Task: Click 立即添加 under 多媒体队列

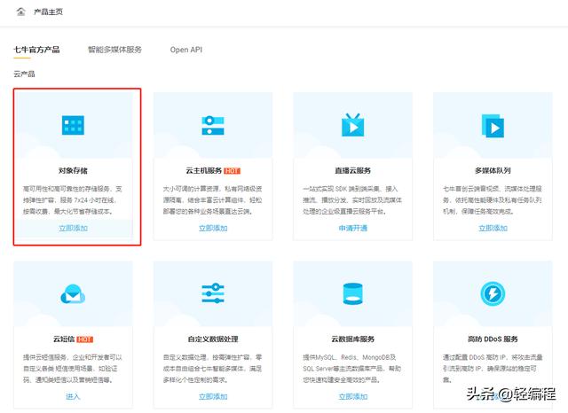Action: 493,228
